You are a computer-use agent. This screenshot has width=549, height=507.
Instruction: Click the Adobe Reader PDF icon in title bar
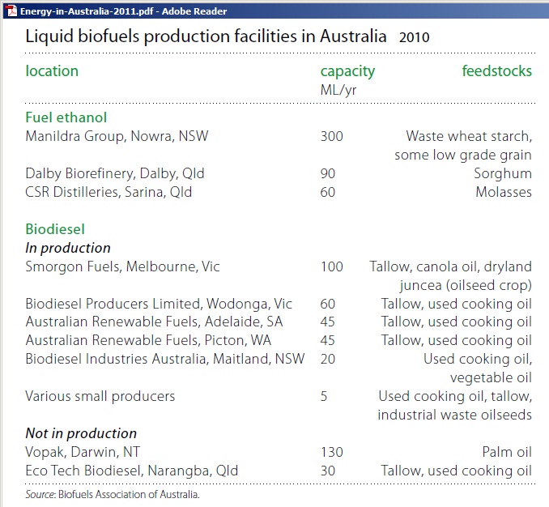(11, 11)
